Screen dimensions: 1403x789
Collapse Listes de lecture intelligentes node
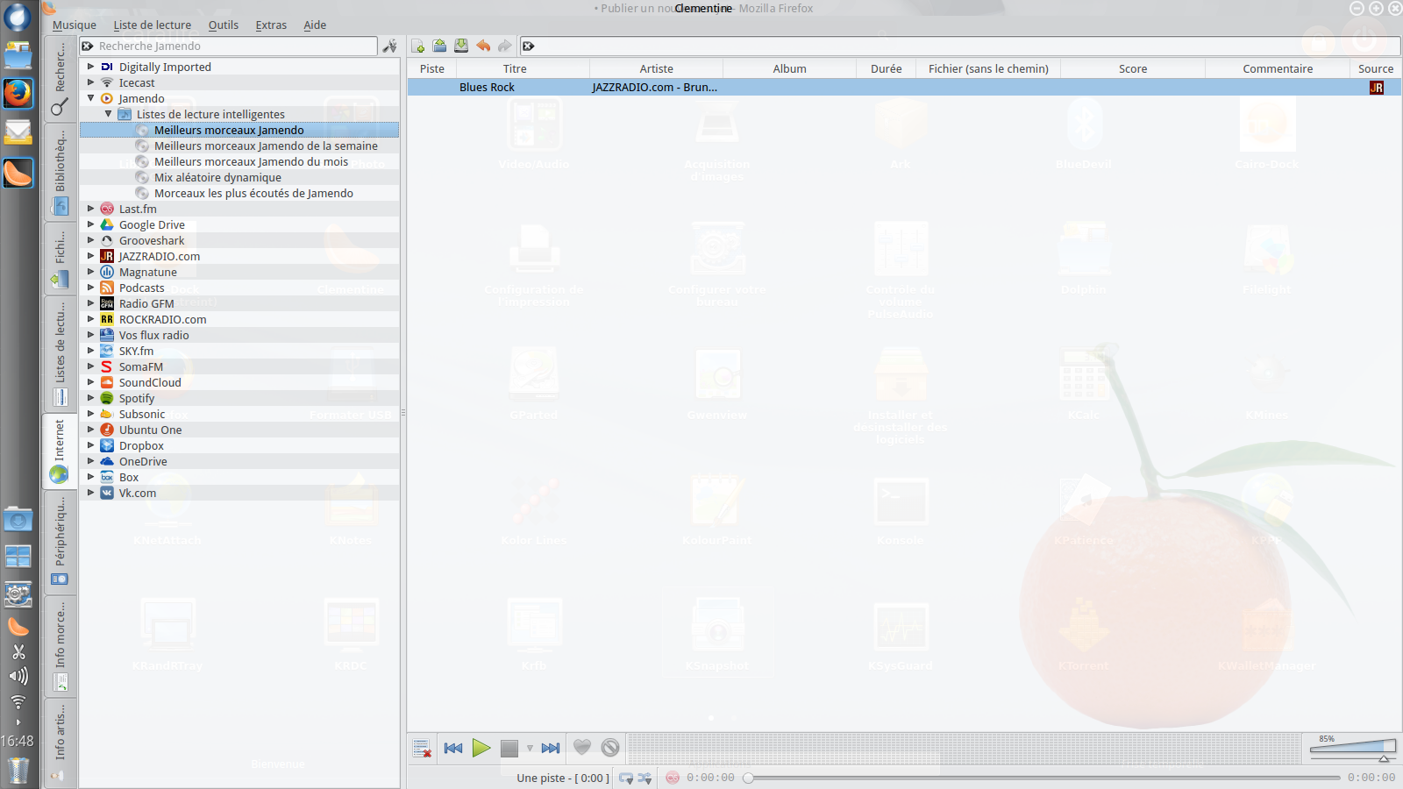point(108,114)
